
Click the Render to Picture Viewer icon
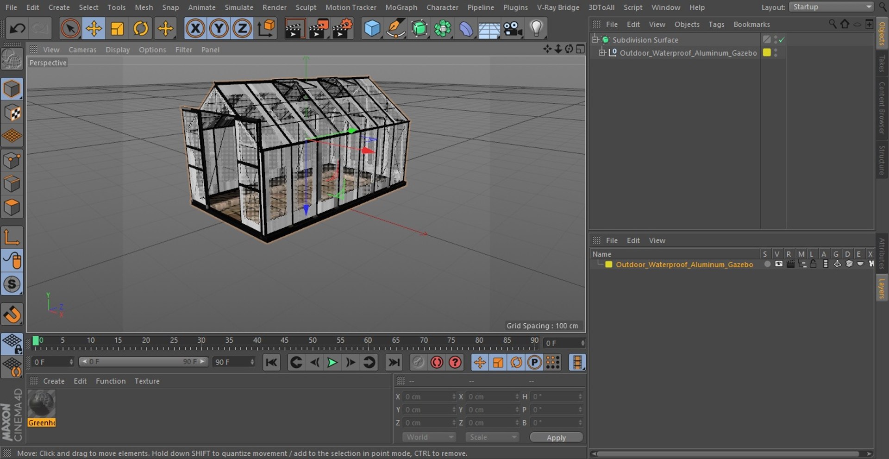tap(319, 29)
